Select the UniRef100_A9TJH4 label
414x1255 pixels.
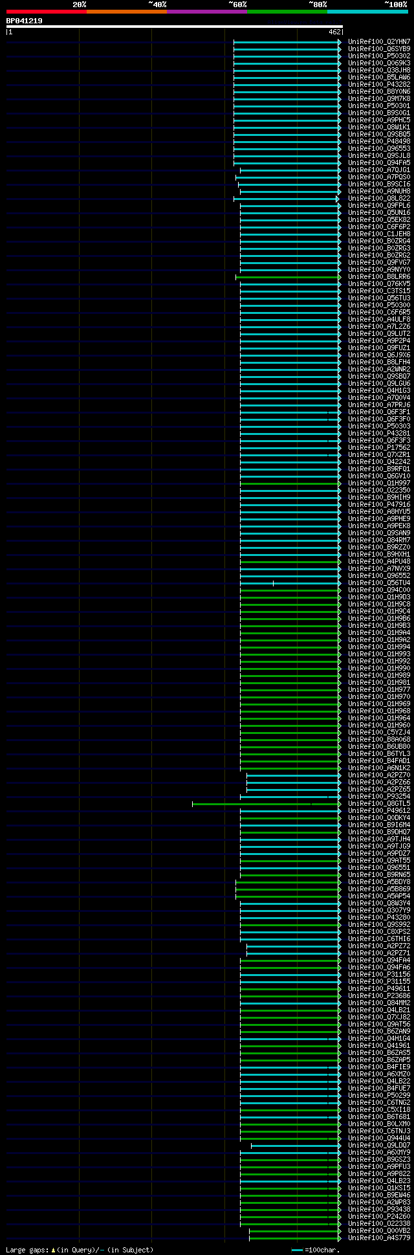point(379,839)
